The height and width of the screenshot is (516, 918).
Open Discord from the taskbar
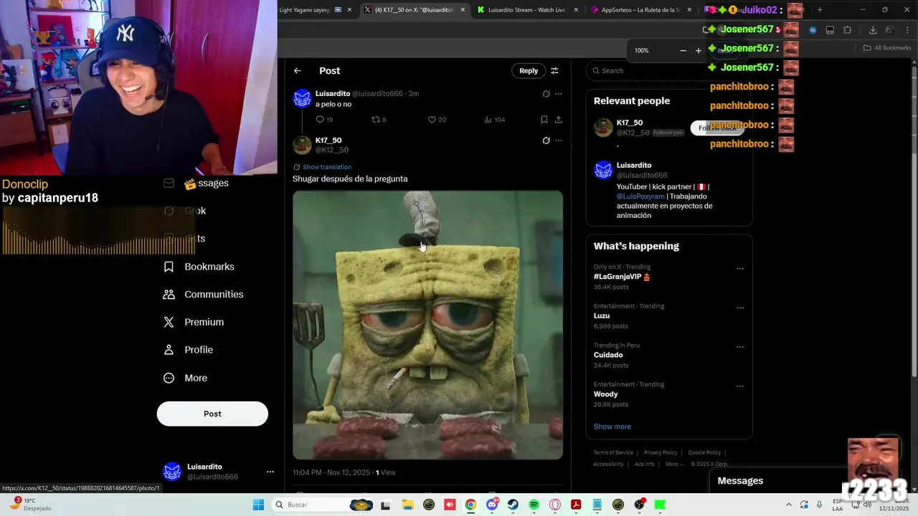click(491, 505)
